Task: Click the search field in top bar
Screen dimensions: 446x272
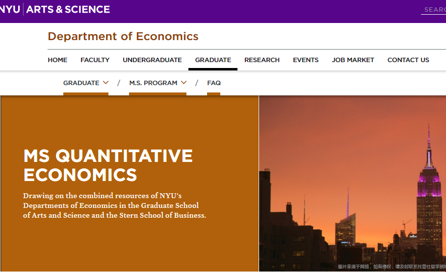Action: click(x=434, y=10)
